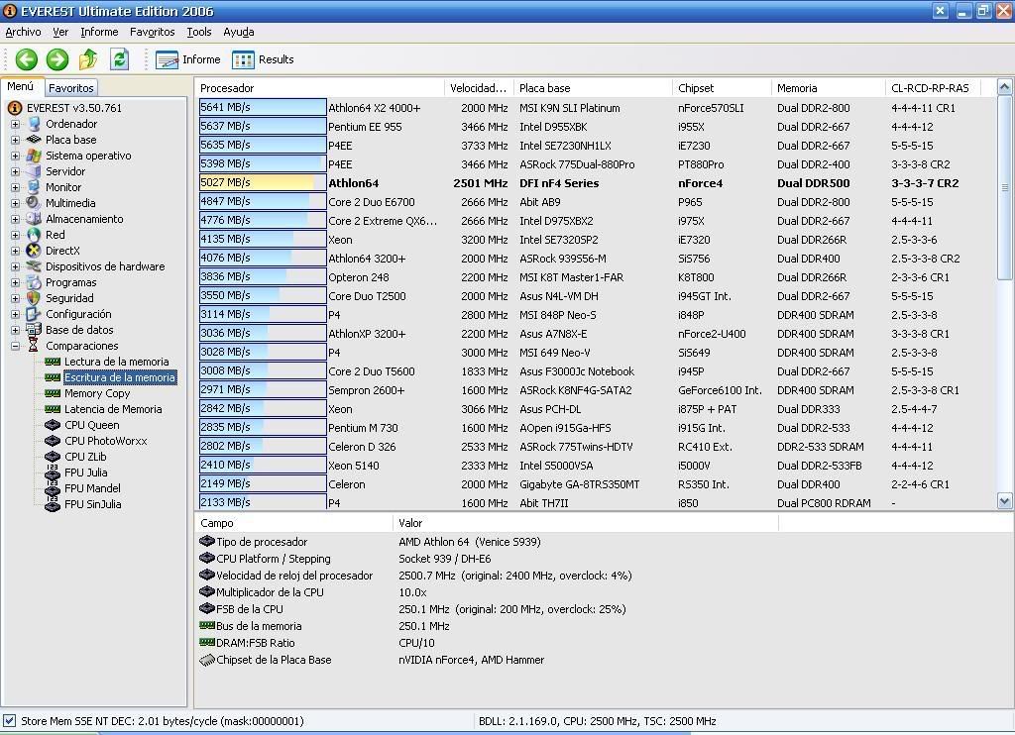Viewport: 1015px width, 735px height.
Task: Click the Comparaciones hourglass icon
Action: point(34,346)
